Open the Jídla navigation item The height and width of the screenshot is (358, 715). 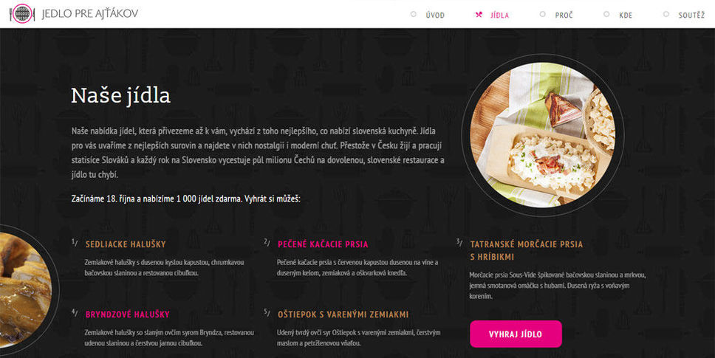(x=500, y=15)
